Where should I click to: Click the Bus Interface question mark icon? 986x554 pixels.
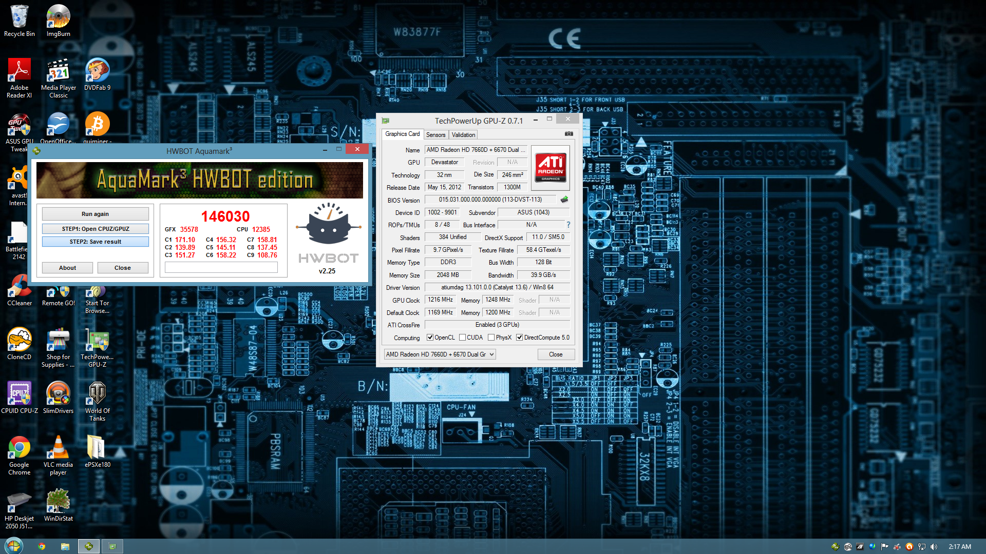[x=568, y=225]
